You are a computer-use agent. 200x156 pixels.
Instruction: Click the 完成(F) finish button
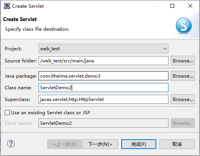pos(139,144)
